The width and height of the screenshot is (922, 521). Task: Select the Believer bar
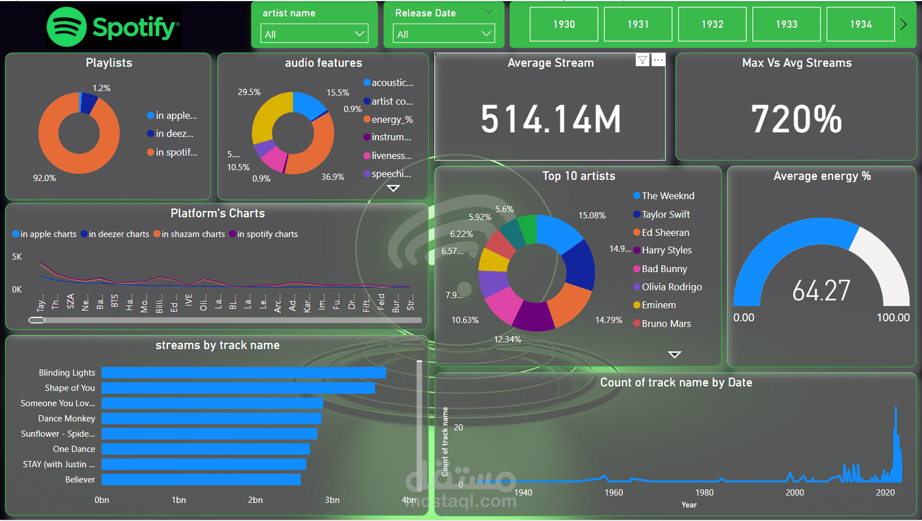point(201,480)
